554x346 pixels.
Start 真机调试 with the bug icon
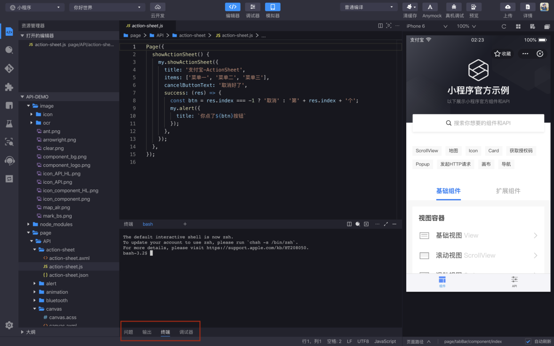(454, 7)
